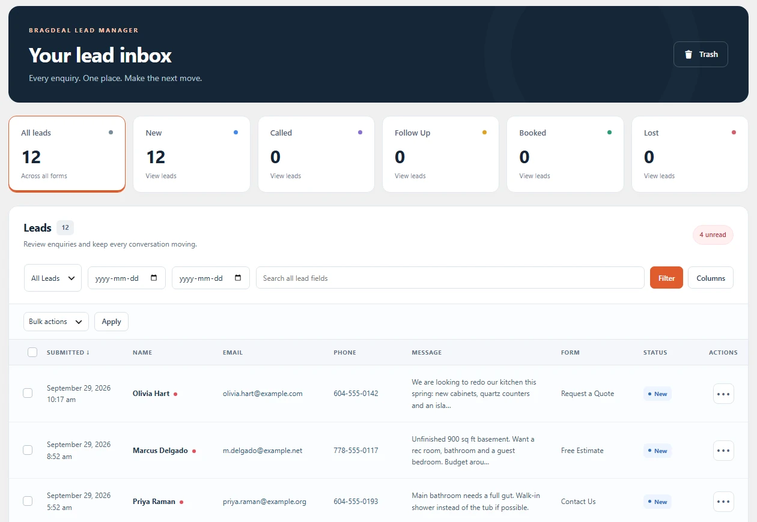Image resolution: width=757 pixels, height=522 pixels.
Task: Open the Trash button
Action: click(x=701, y=54)
